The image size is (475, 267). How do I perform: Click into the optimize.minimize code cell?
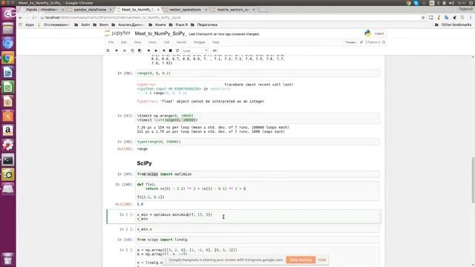click(258, 217)
